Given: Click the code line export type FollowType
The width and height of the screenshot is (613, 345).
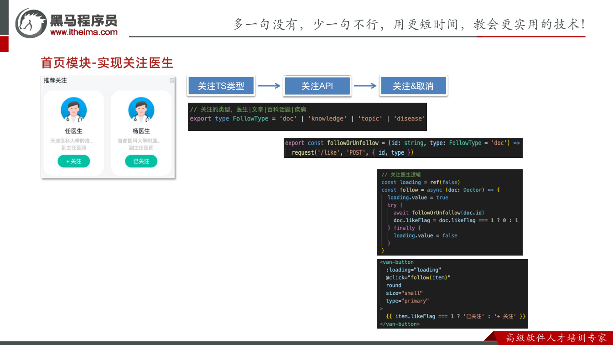Looking at the screenshot, I should (308, 119).
